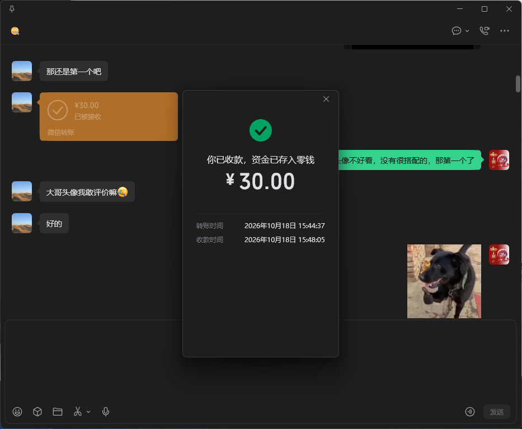The image size is (522, 429).
Task: Open the three-dot more options menu
Action: 504,31
